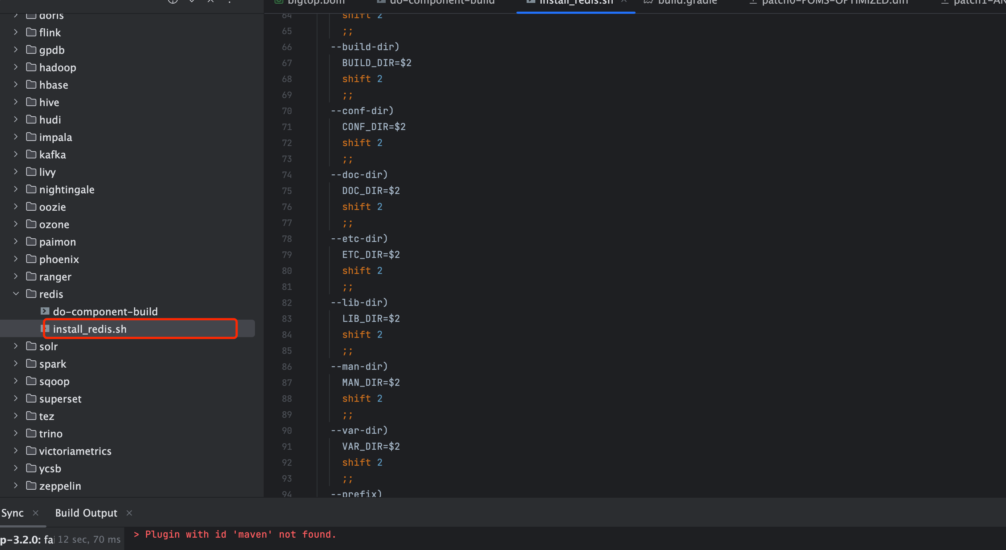Viewport: 1006px width, 550px height.
Task: Click the impala folder icon
Action: coord(31,137)
